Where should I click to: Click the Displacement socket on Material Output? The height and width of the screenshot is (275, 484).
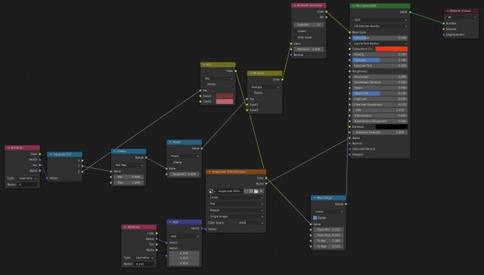click(x=444, y=35)
